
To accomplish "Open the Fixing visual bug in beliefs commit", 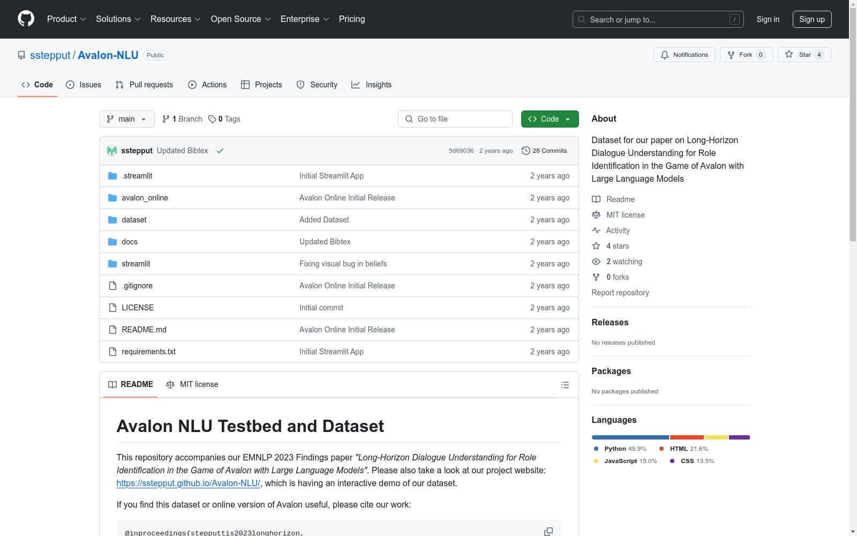I will coord(343,264).
